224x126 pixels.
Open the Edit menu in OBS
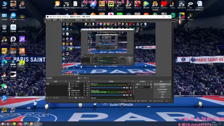(55, 20)
